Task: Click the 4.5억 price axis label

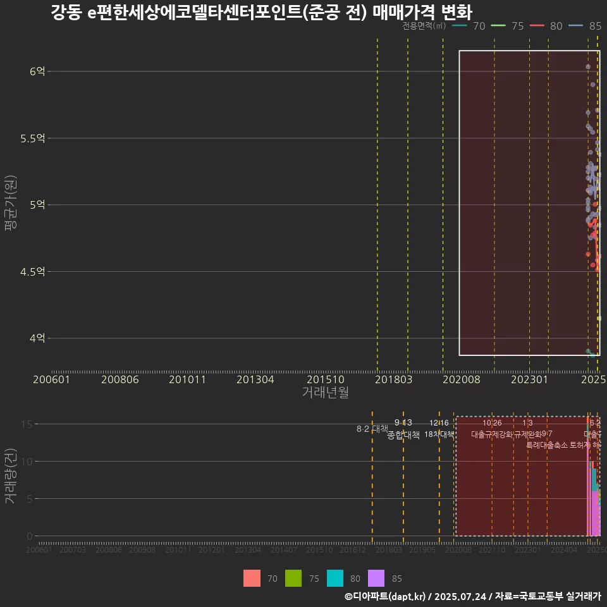Action: click(x=33, y=272)
